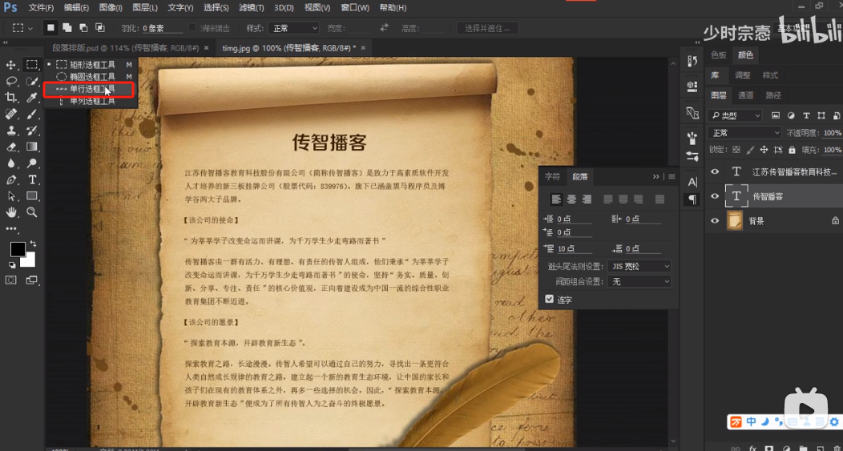
Task: Select the Dodge tool
Action: [x=32, y=163]
